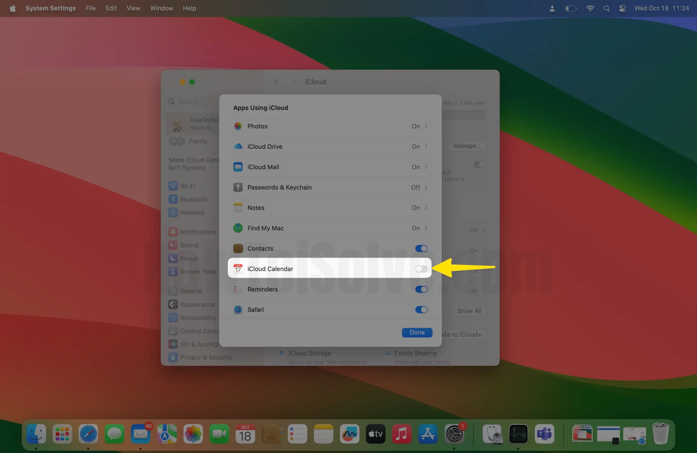Select Privacy & Security in sidebar

click(201, 357)
